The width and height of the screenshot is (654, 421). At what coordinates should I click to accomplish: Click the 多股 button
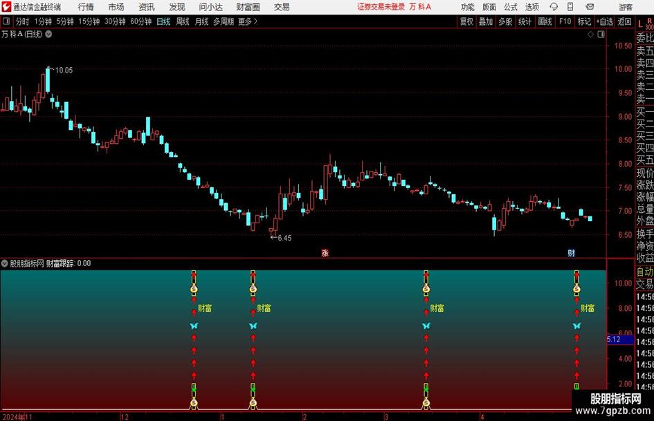(x=505, y=21)
